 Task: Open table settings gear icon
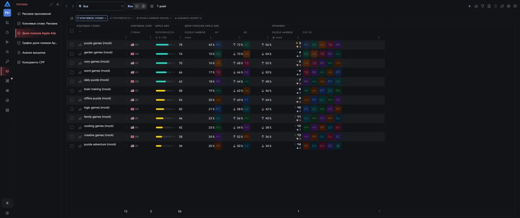(x=508, y=6)
